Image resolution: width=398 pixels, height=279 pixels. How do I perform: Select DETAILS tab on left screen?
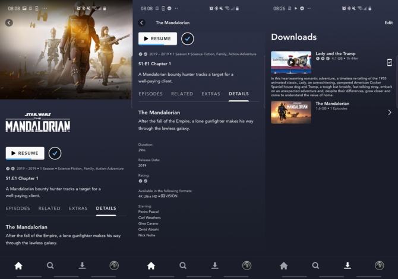tap(106, 209)
